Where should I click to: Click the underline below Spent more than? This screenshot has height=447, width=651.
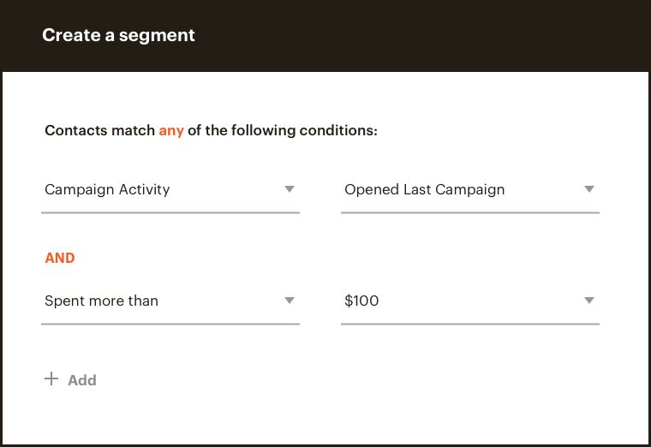coord(170,324)
